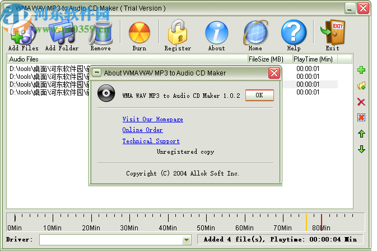Move file down with green down arrow
The image size is (377, 251).
point(361,149)
